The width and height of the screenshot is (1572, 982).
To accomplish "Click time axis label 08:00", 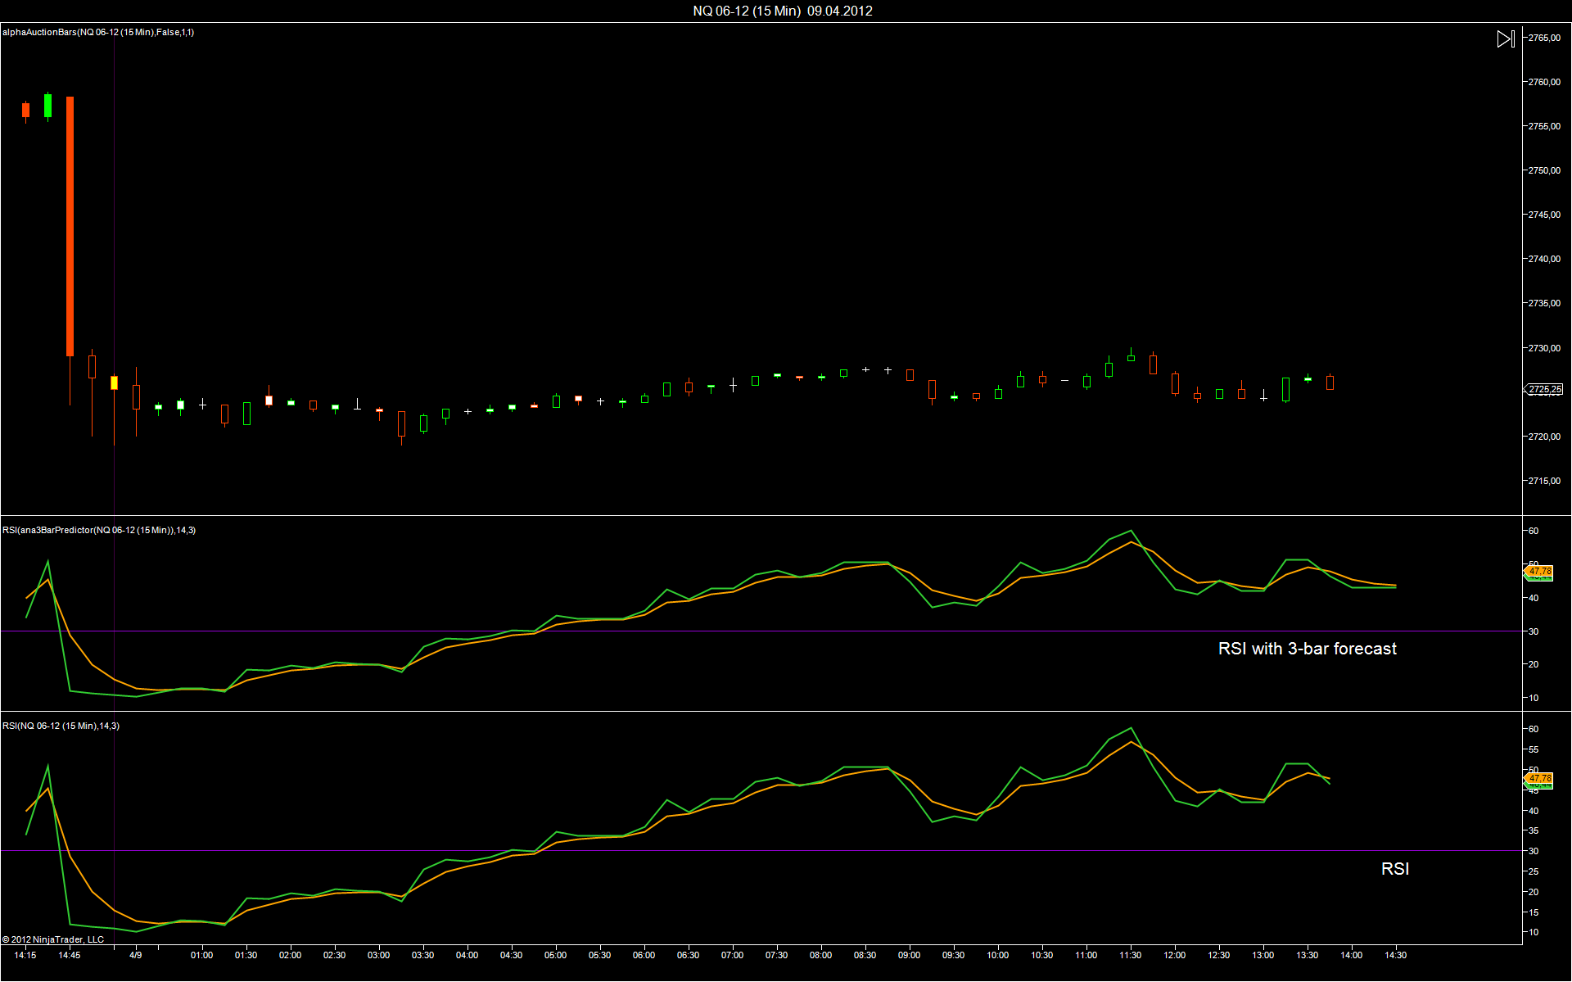I will [821, 955].
